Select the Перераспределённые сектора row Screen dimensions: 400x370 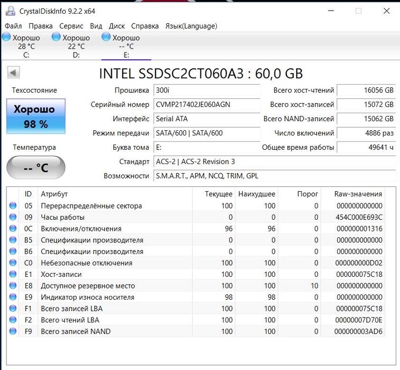point(196,206)
